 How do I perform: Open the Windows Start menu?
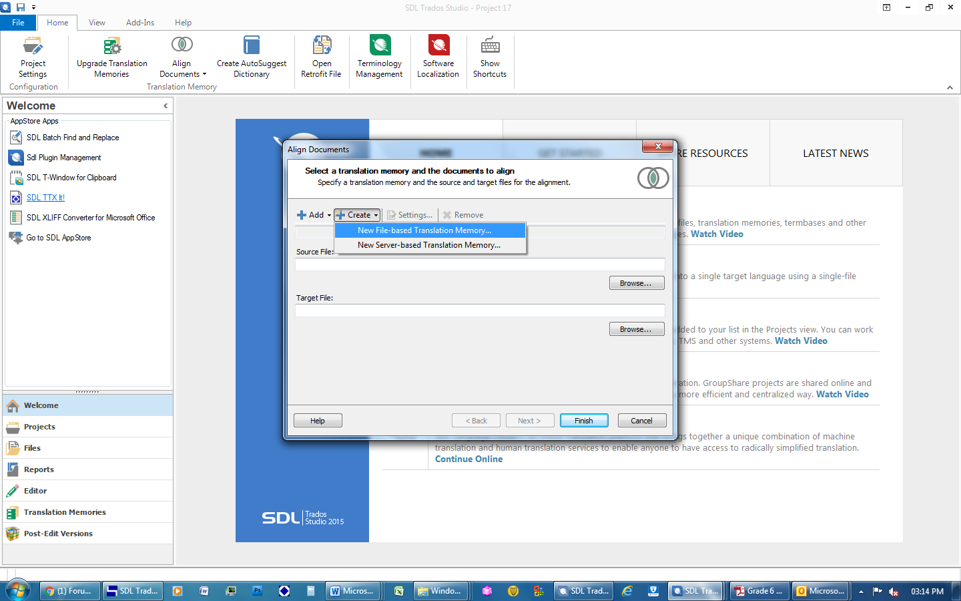point(18,590)
